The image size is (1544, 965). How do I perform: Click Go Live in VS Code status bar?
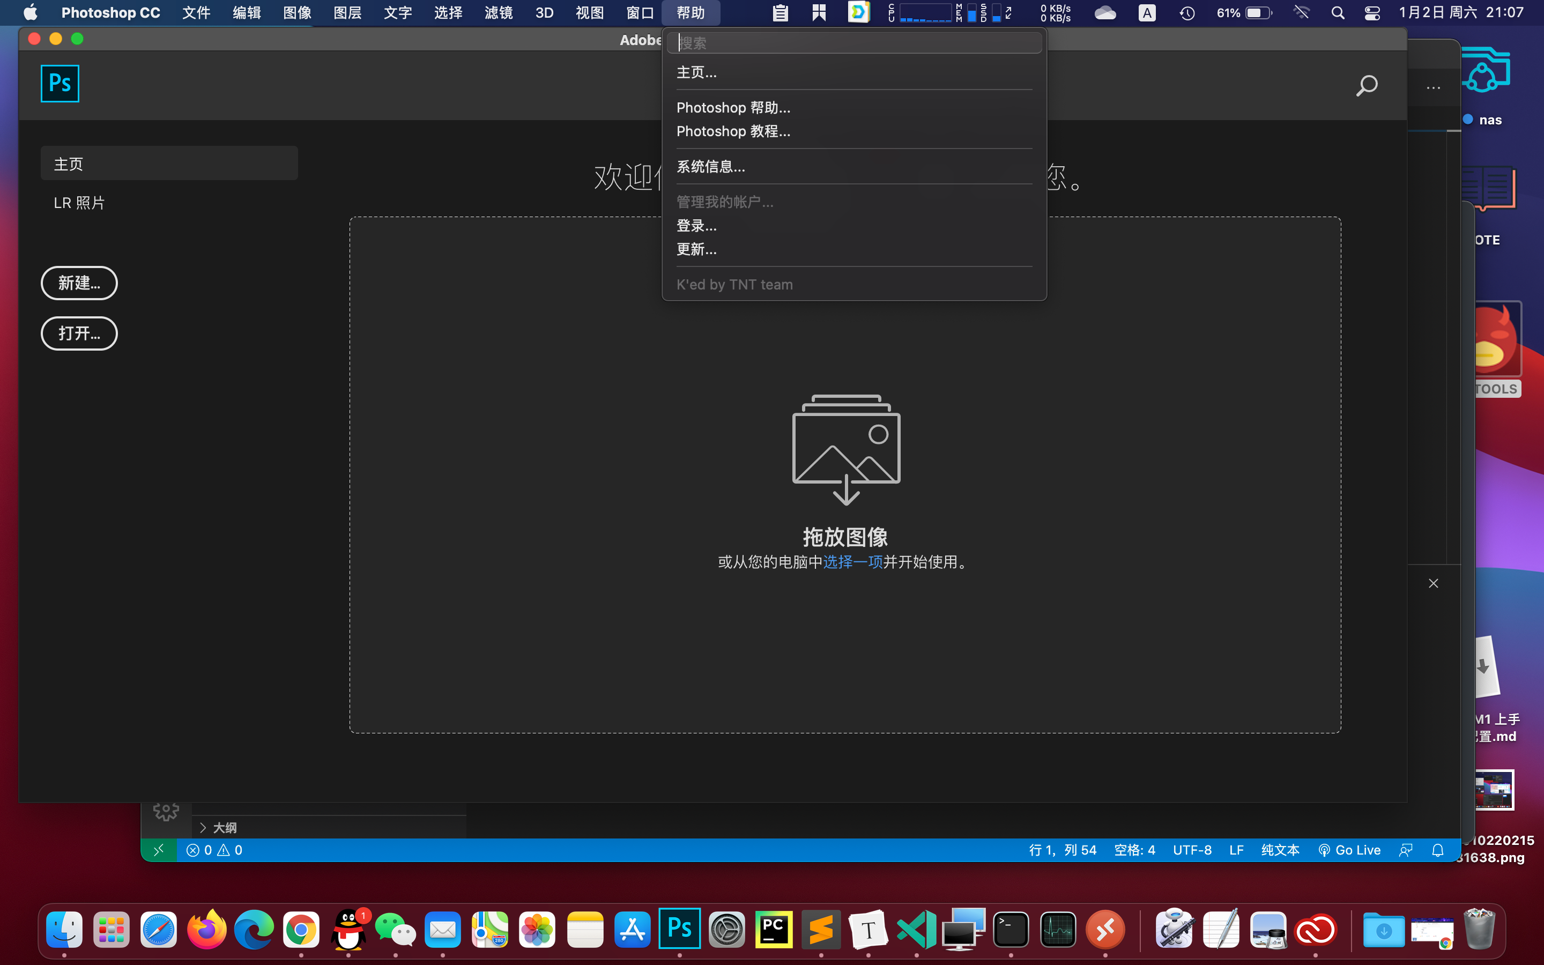coord(1349,850)
